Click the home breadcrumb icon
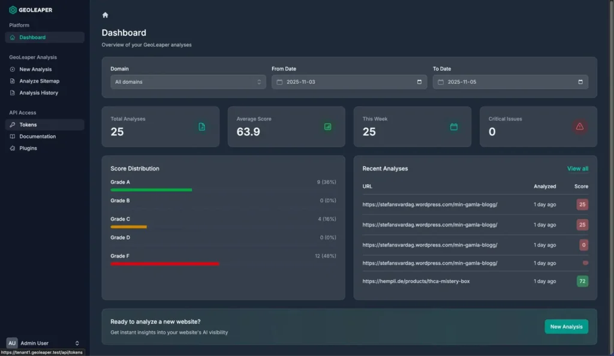 click(106, 15)
